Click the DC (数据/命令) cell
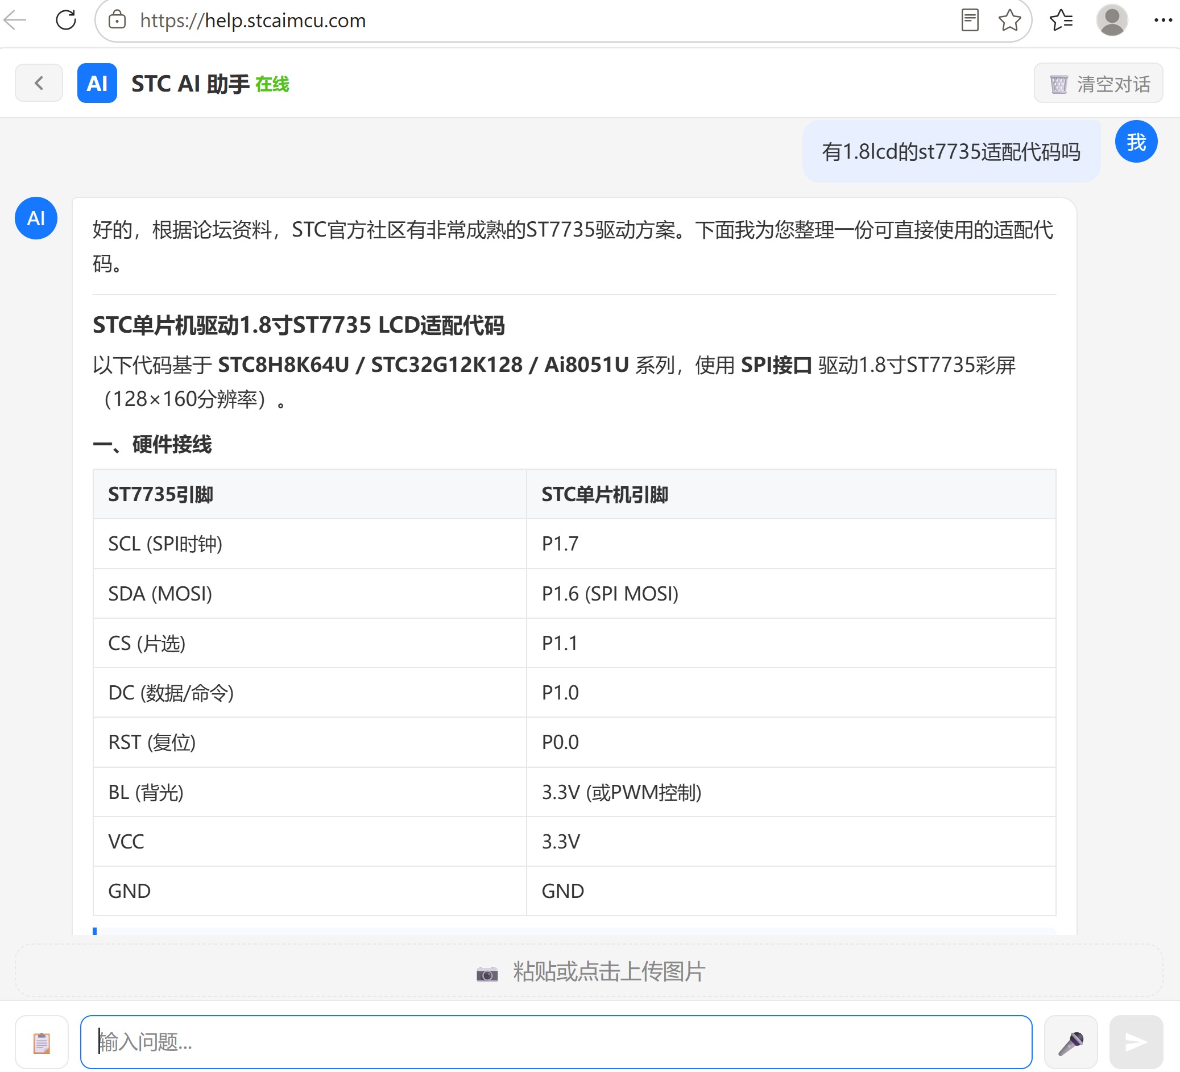1180x1072 pixels. [x=309, y=693]
